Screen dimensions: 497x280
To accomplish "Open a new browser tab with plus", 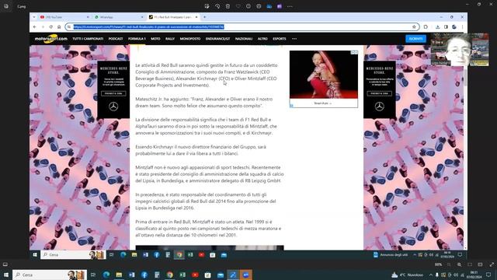I will (x=205, y=17).
